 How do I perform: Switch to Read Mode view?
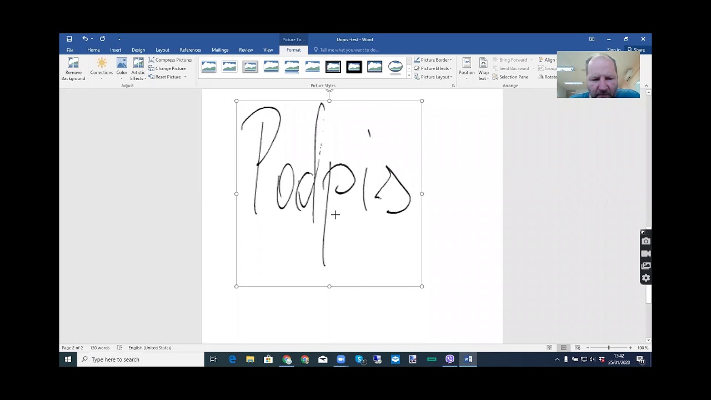549,348
